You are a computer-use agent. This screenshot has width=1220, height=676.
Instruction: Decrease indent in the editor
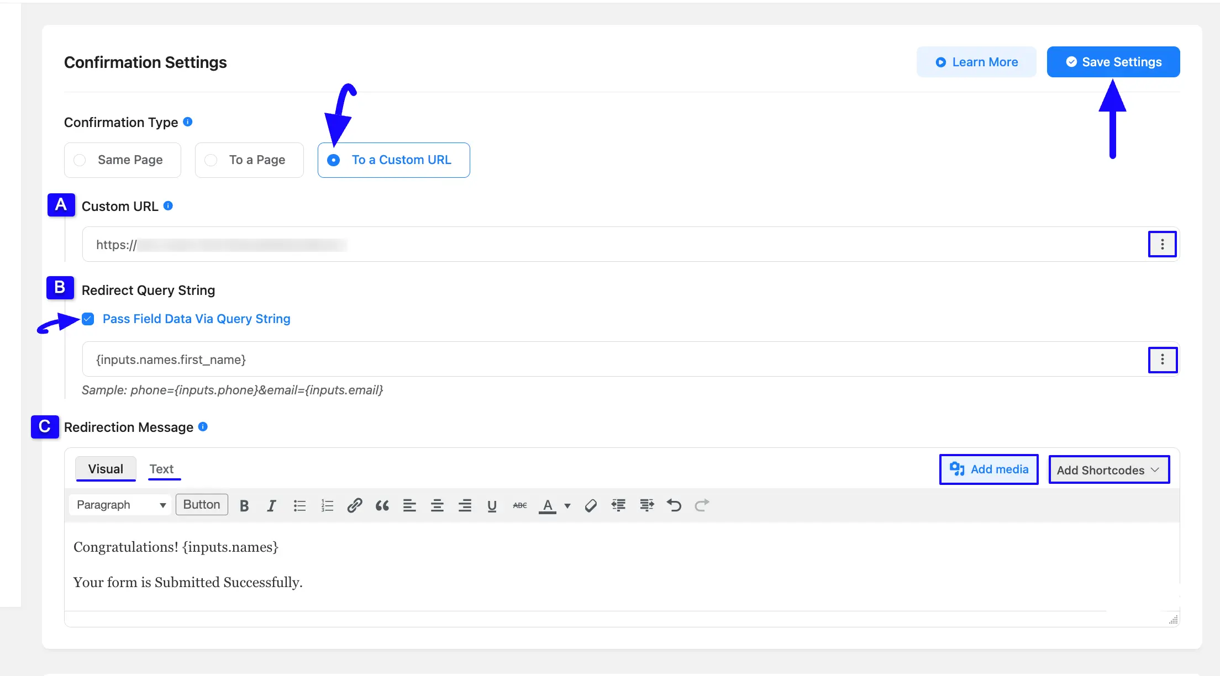click(x=618, y=505)
